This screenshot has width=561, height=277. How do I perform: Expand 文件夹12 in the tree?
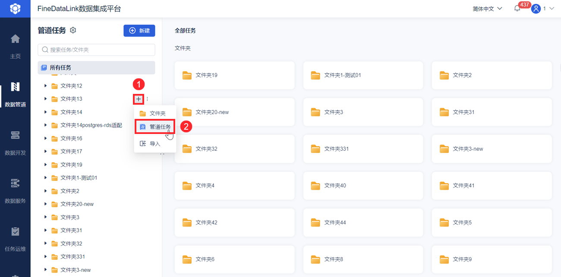click(45, 86)
